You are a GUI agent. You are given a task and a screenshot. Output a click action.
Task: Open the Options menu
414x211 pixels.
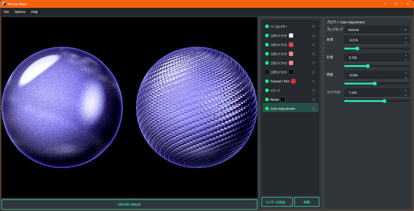point(20,12)
